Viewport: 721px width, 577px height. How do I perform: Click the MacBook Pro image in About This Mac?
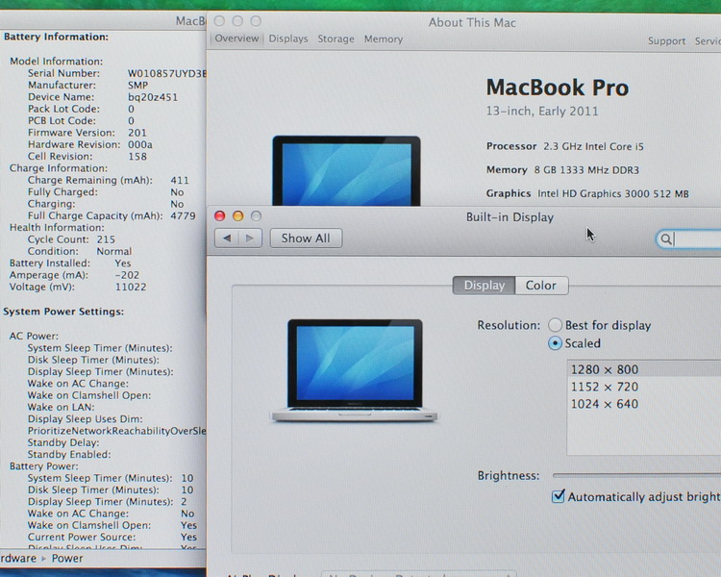(x=346, y=171)
